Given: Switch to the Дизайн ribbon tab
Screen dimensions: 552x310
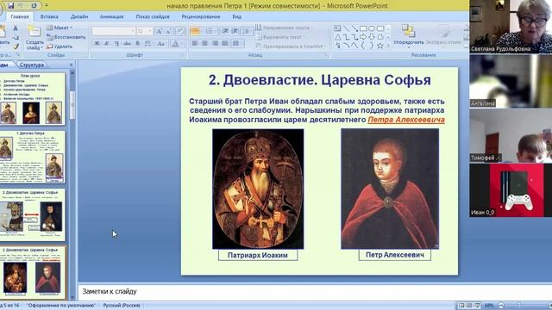Looking at the screenshot, I should tap(79, 16).
